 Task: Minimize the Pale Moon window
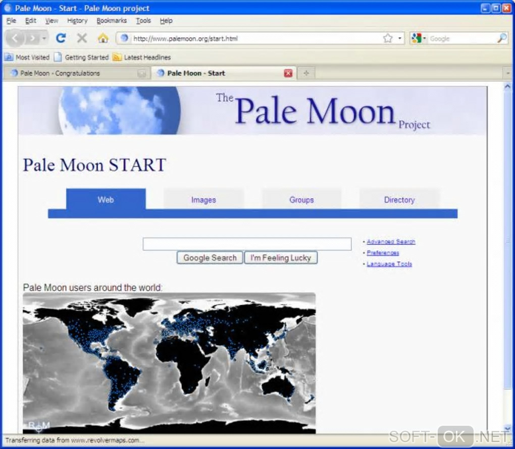click(x=485, y=8)
